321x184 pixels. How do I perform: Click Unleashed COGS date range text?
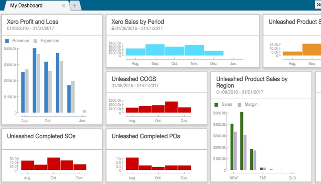[135, 85]
